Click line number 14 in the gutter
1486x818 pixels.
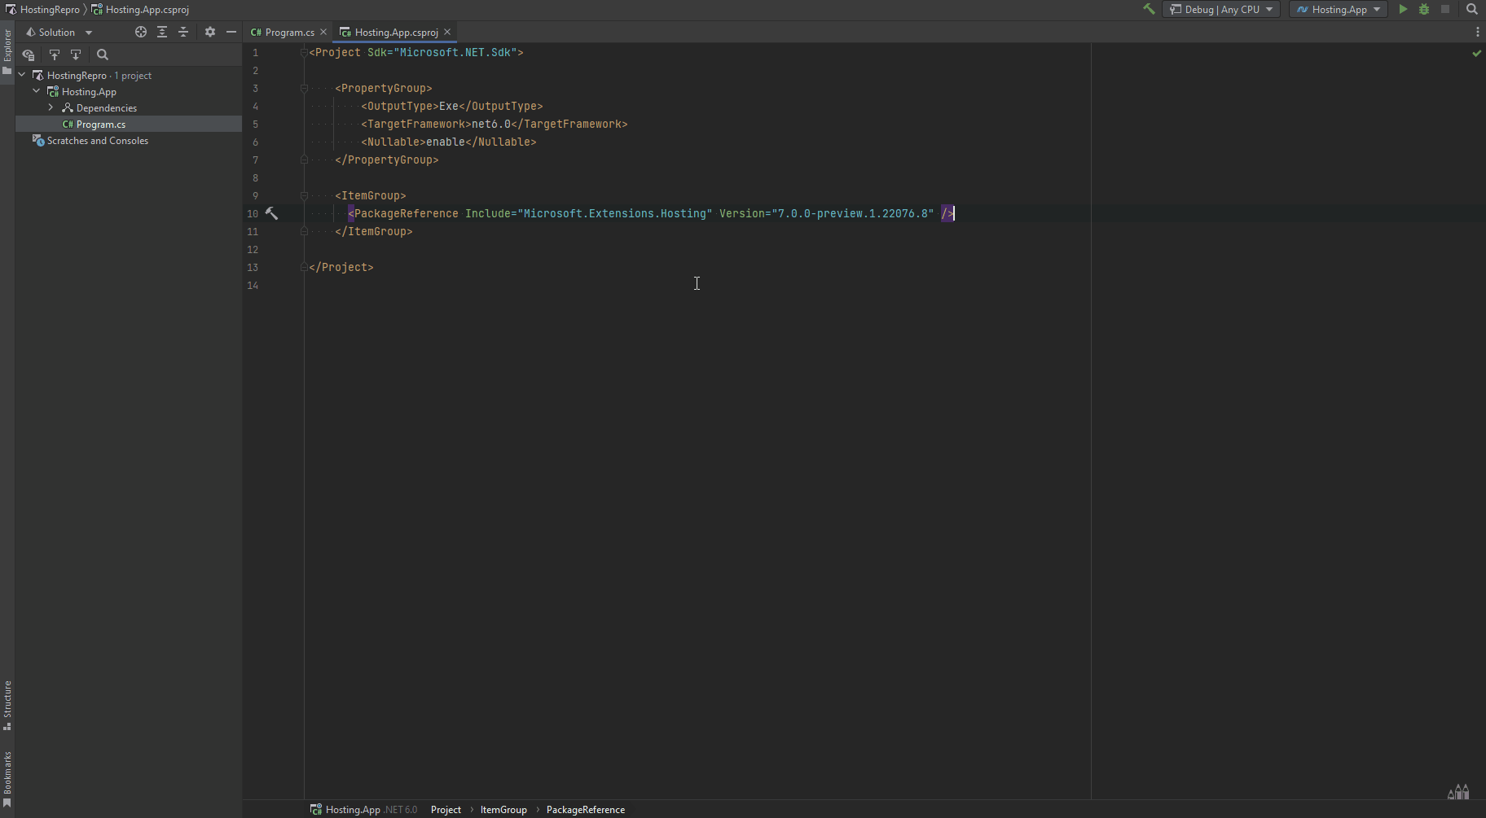[253, 285]
